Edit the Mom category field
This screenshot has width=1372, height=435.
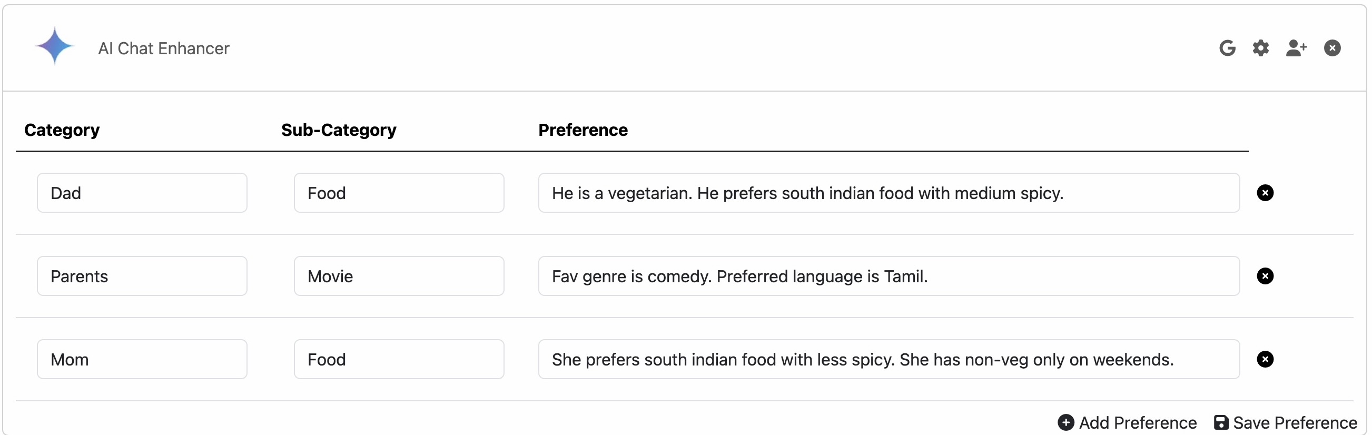click(142, 359)
